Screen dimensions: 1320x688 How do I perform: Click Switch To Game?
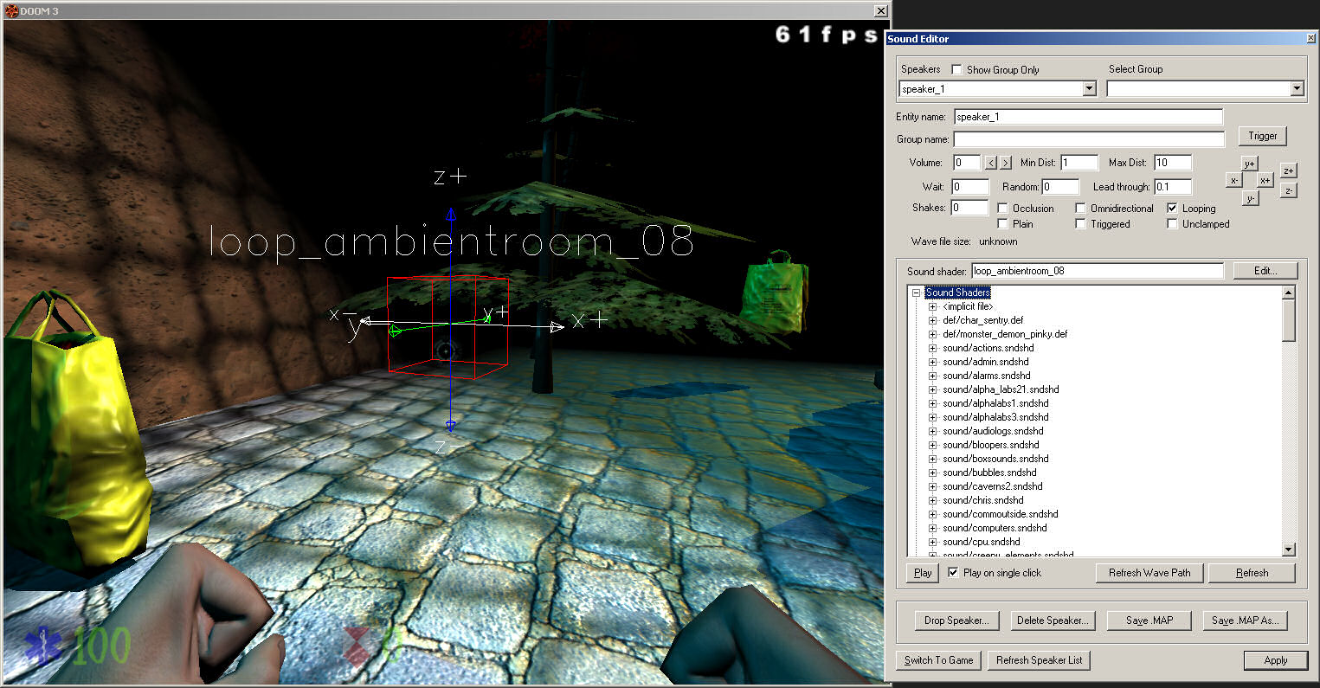pos(939,660)
